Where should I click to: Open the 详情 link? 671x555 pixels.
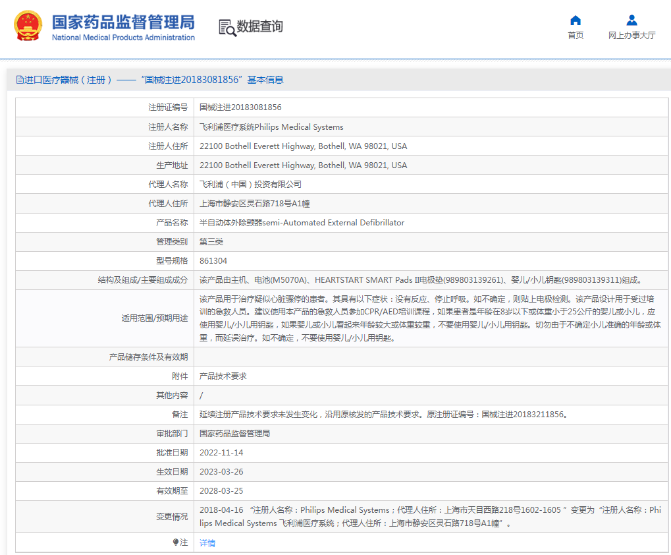pyautogui.click(x=207, y=543)
